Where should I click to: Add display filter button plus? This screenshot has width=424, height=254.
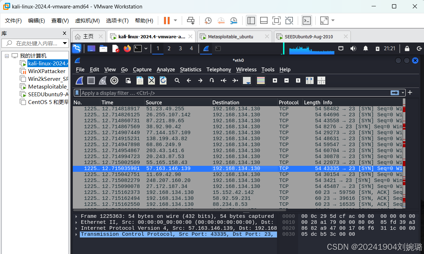point(410,93)
